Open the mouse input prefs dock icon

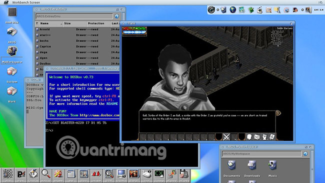pyautogui.click(x=146, y=174)
